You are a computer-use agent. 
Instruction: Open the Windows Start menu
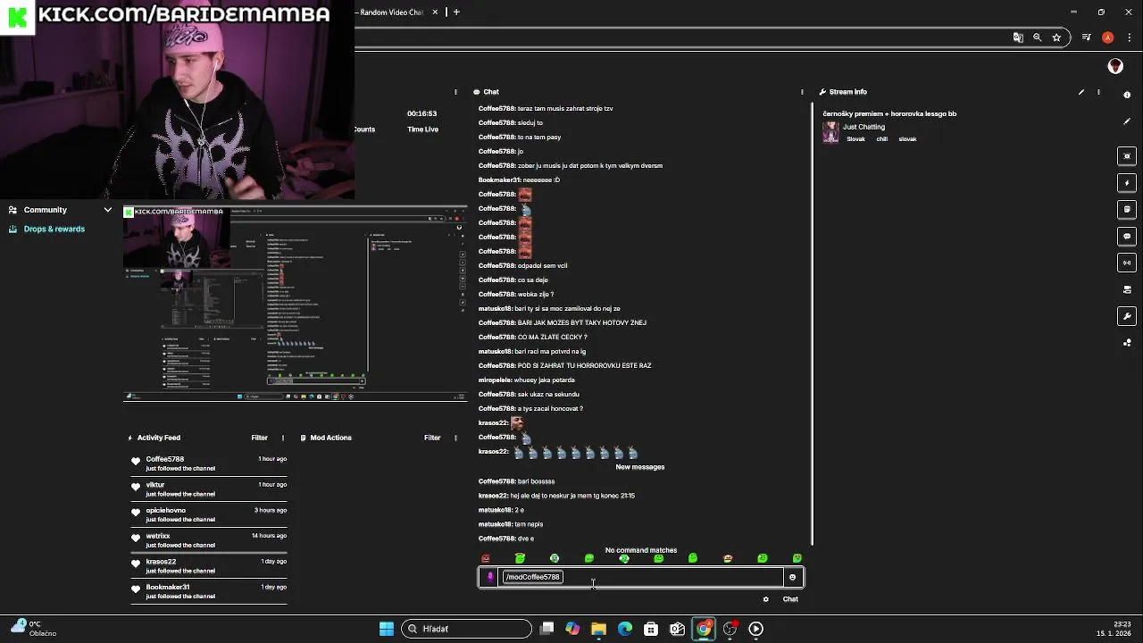[387, 629]
